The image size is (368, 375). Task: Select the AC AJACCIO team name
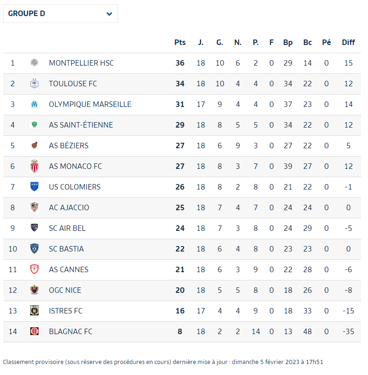pos(69,207)
